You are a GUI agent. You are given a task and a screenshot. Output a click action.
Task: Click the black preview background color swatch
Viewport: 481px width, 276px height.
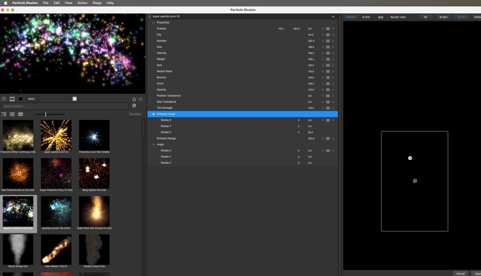[20, 99]
